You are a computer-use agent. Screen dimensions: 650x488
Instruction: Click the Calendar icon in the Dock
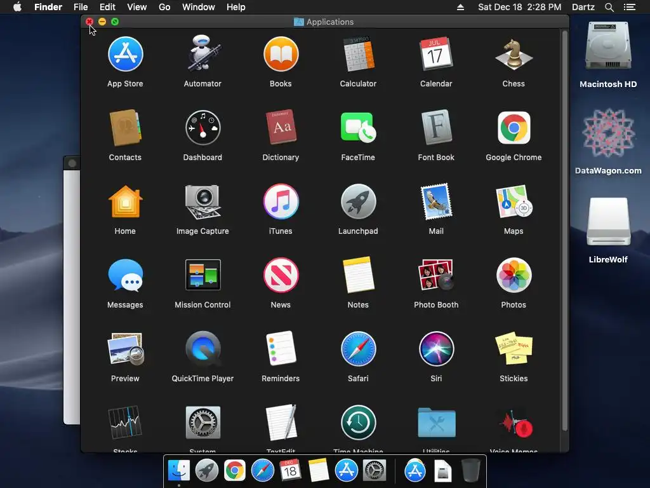(x=290, y=470)
